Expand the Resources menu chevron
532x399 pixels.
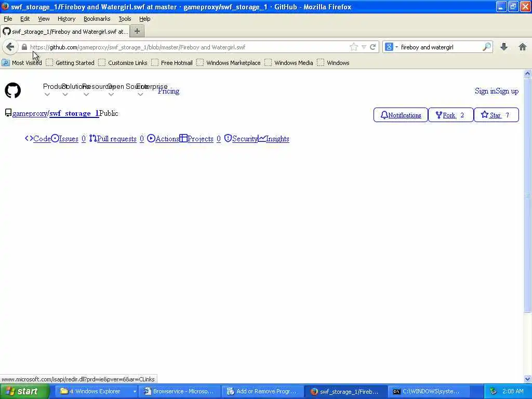click(86, 95)
